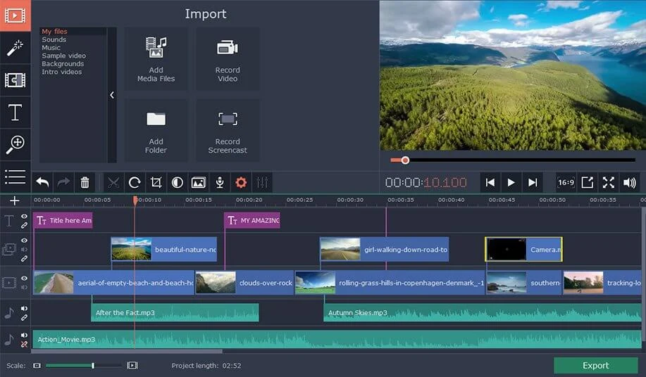This screenshot has height=377, width=646.
Task: Select Intro videos in import list
Action: click(x=62, y=72)
